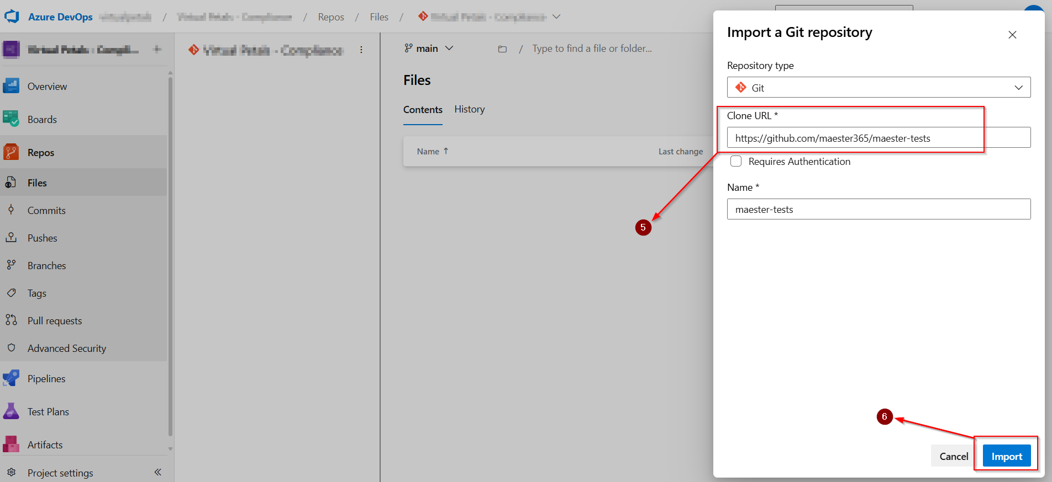Click the Import button
Screen dimensions: 1052x482
[x=1007, y=456]
